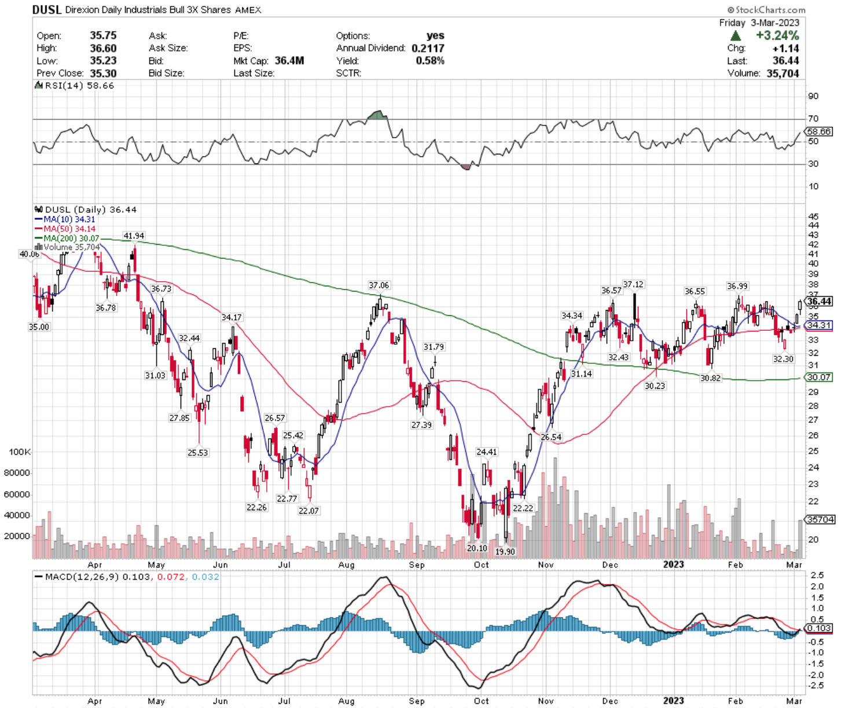Click the 22.07 July low label

pyautogui.click(x=308, y=511)
